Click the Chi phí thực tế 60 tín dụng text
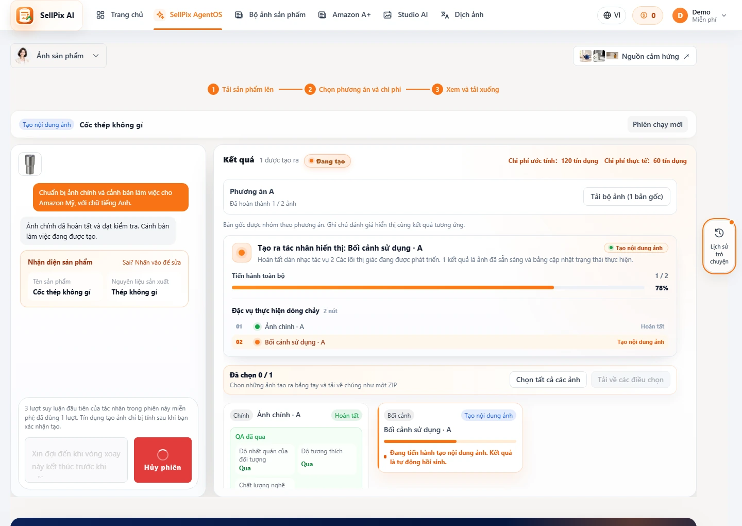Screen dimensions: 742x526 click(x=645, y=161)
